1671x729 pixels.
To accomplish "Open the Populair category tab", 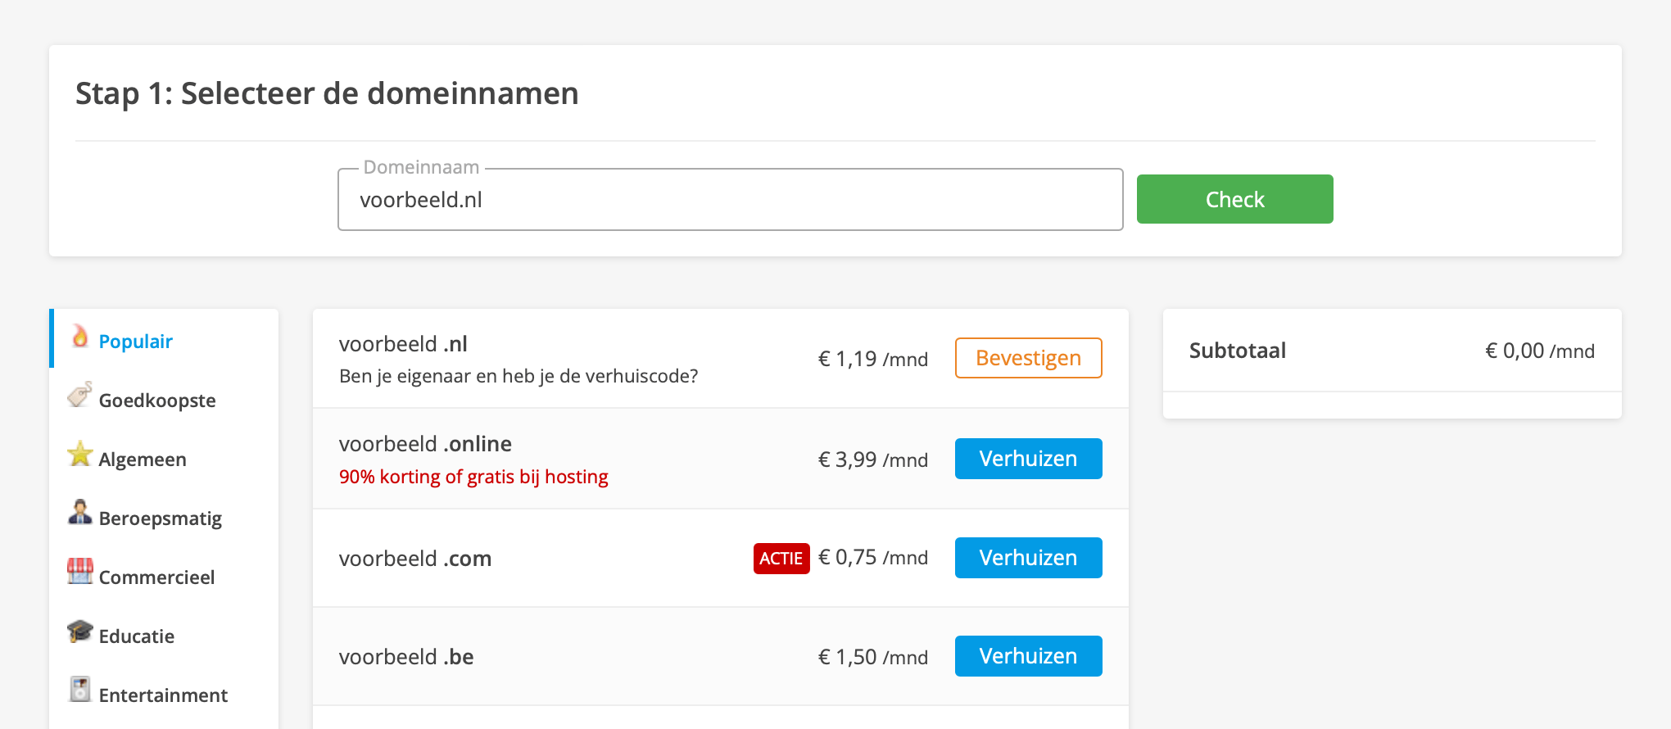I will (x=165, y=338).
